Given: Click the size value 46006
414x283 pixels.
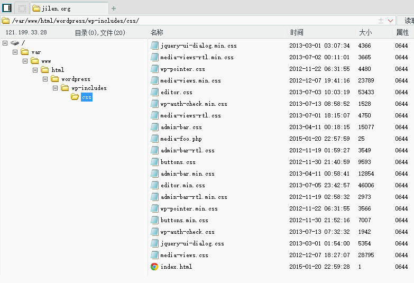Looking at the screenshot, I should click(x=366, y=185).
